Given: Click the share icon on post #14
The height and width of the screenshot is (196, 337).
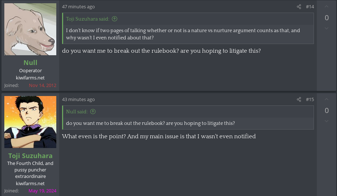Looking at the screenshot, I should (299, 7).
